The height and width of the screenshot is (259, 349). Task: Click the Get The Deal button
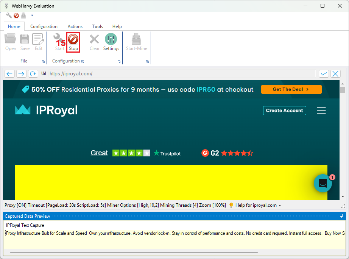coord(291,89)
